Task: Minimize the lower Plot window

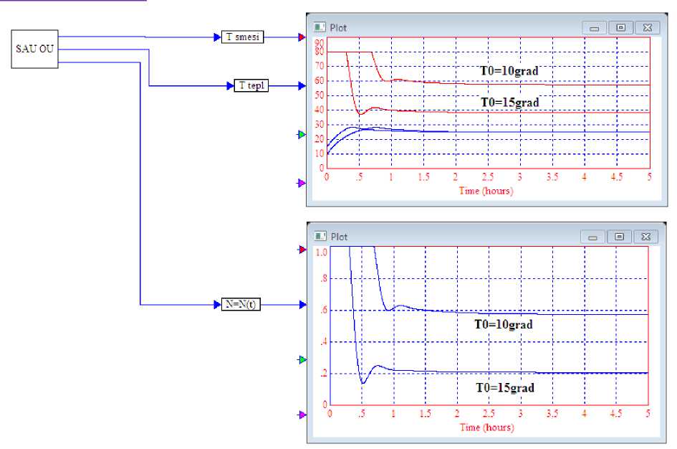Action: [x=592, y=237]
